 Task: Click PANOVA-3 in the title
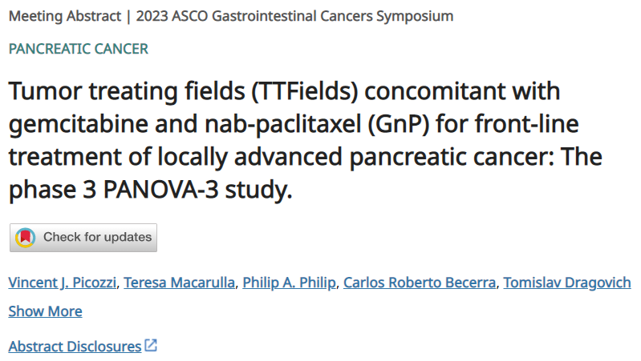160,190
